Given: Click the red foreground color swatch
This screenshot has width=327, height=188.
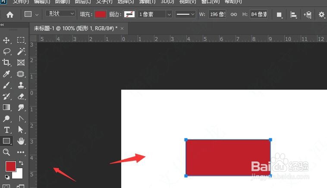Looking at the screenshot, I should click(x=10, y=166).
